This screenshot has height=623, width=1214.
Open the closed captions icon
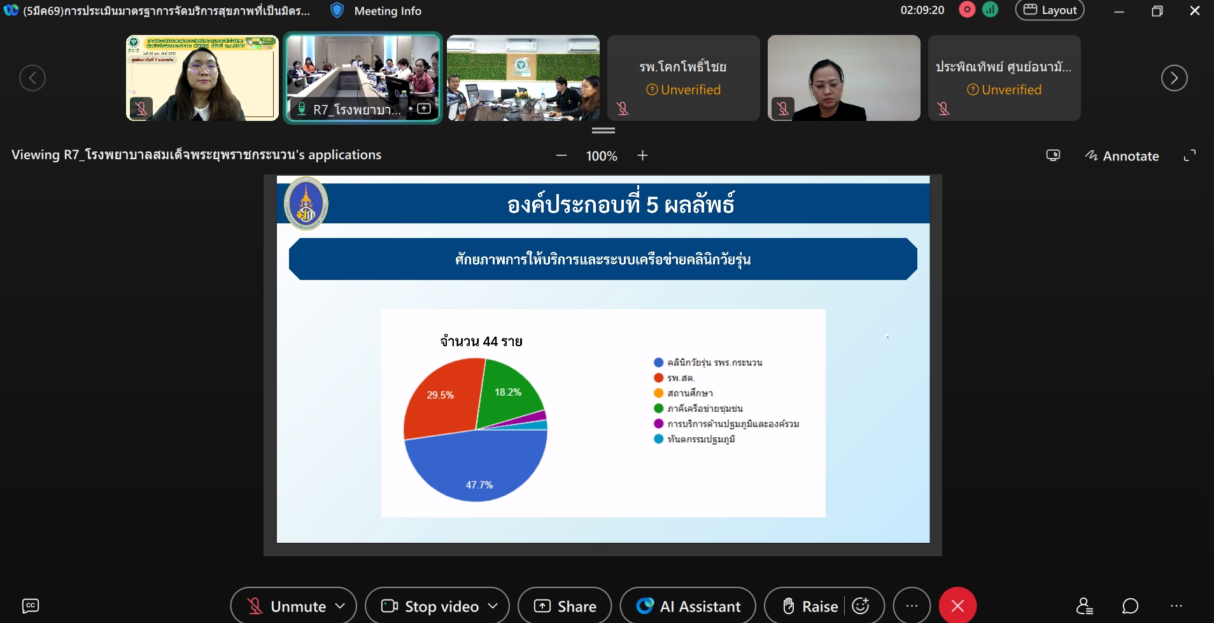(31, 606)
